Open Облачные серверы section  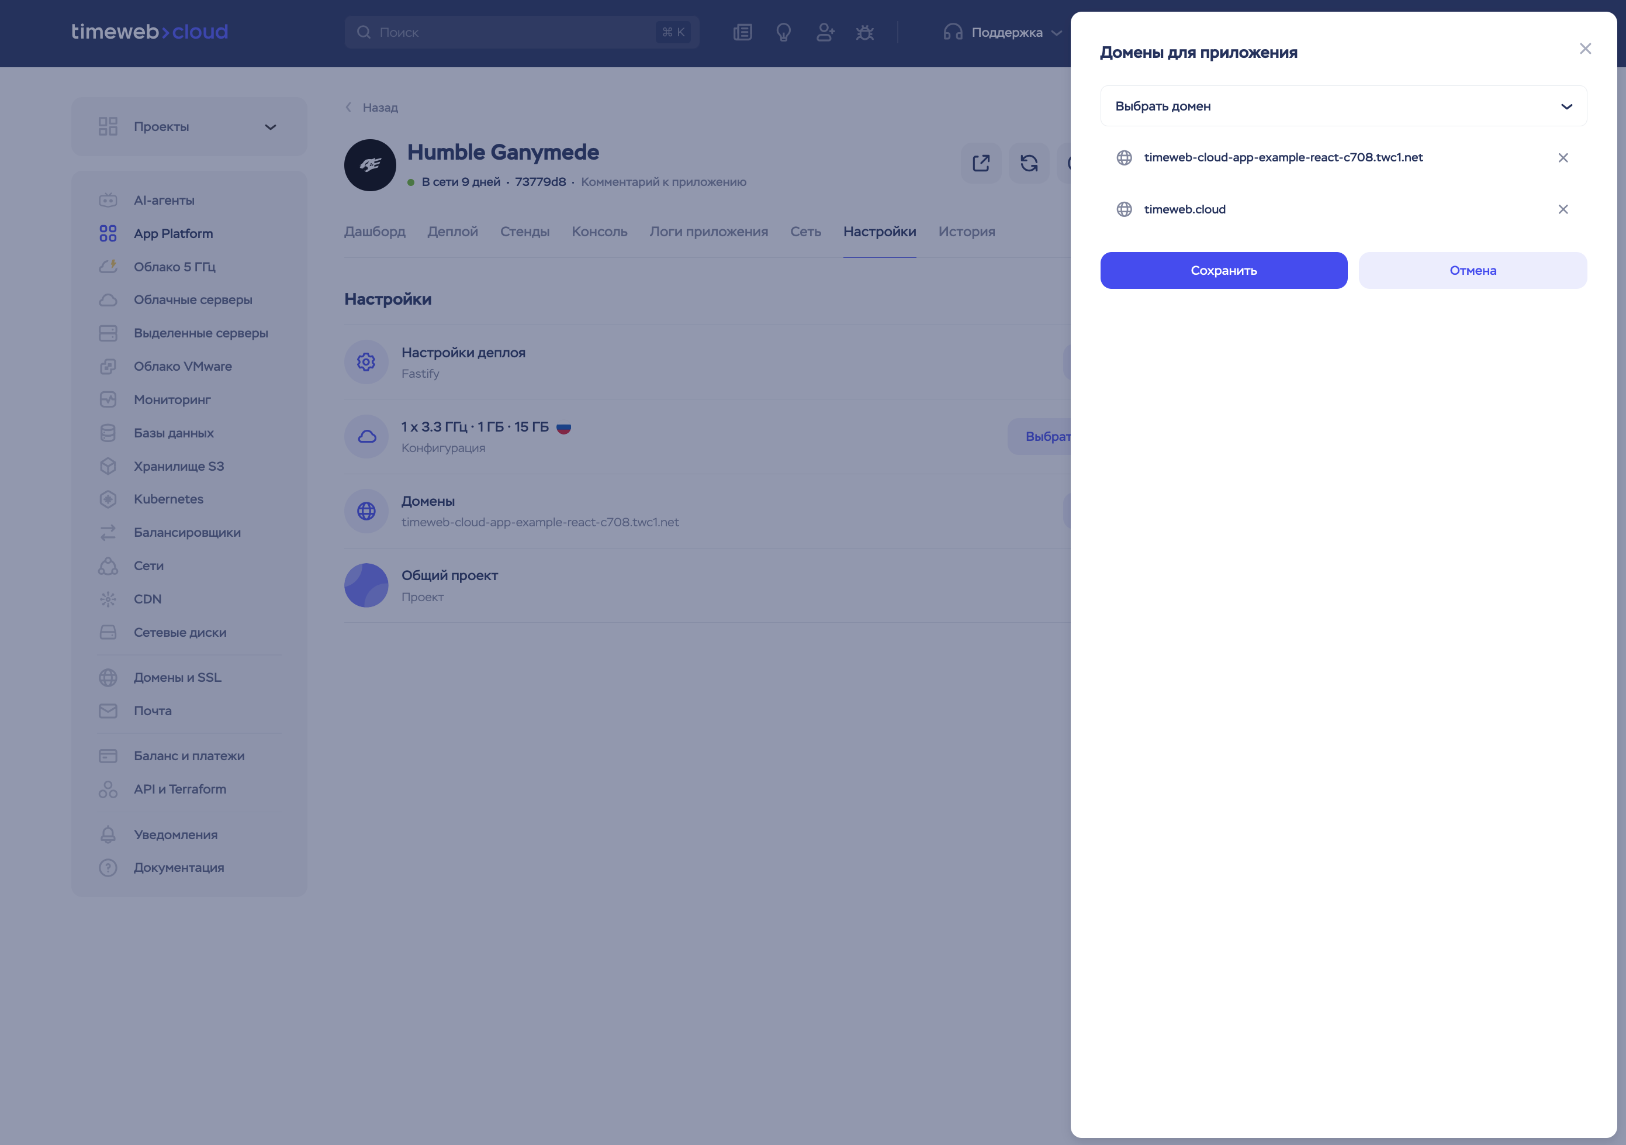coord(193,301)
